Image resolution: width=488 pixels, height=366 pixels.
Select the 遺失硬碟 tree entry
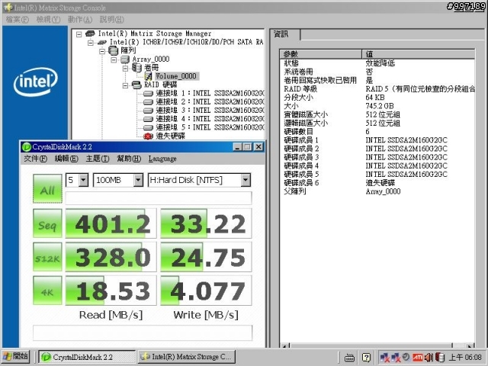pos(171,136)
